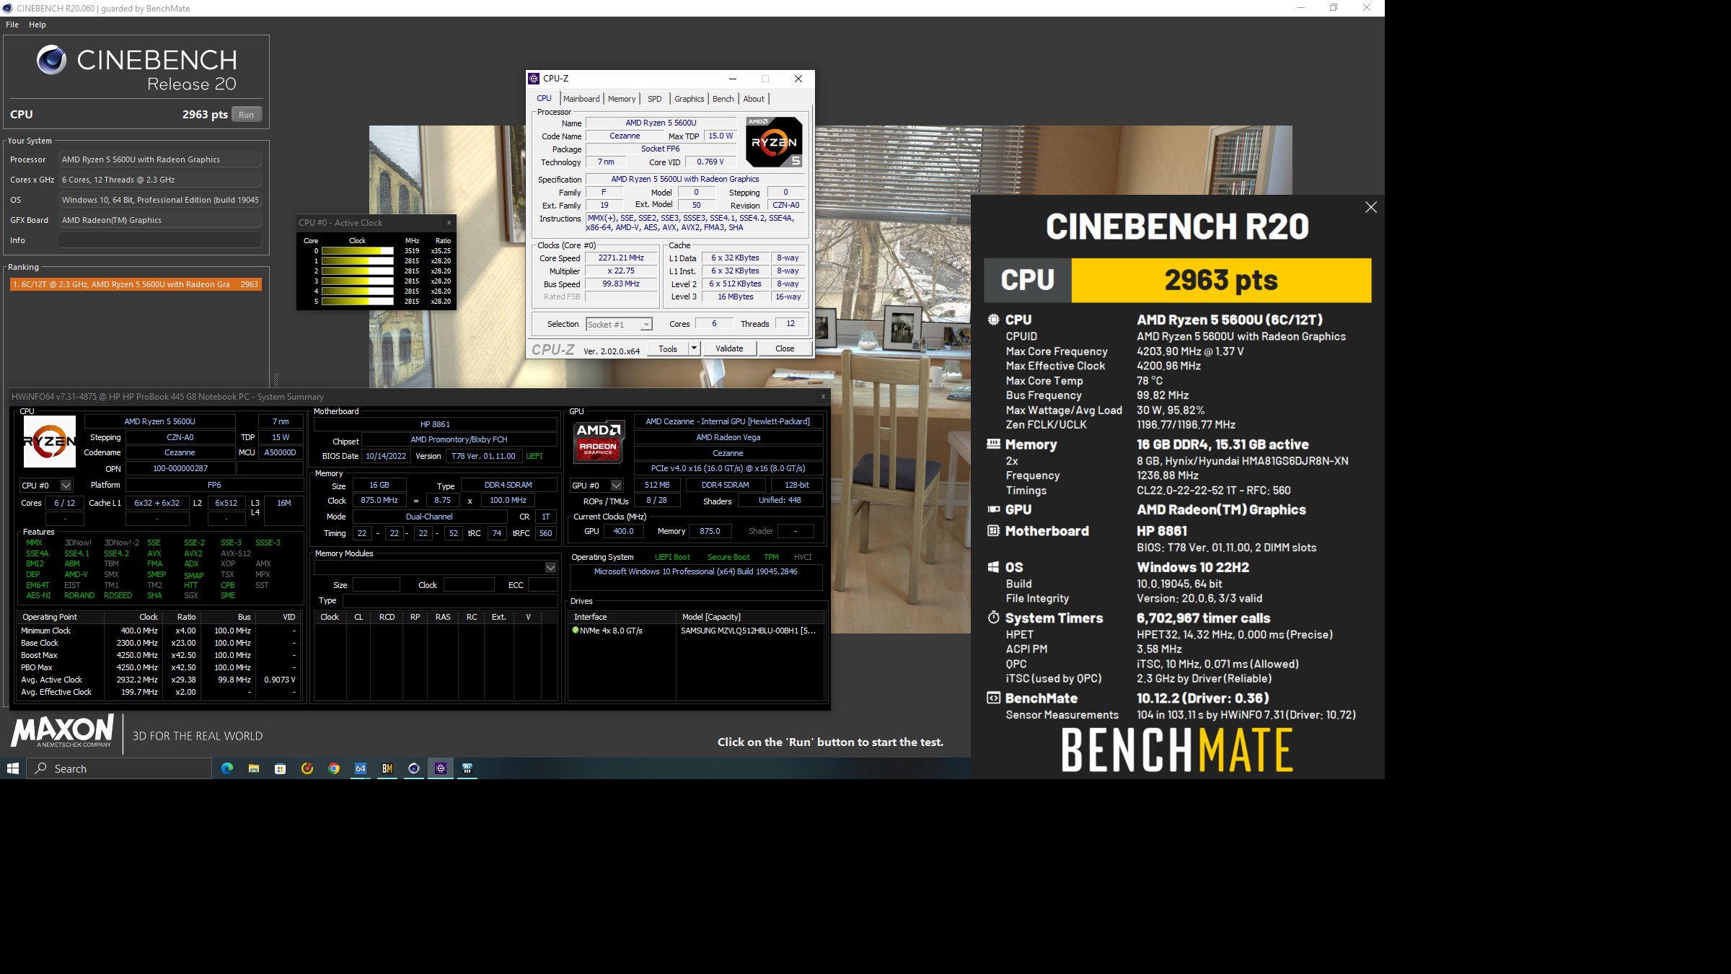Switch to CPU-Z via taskbar icon
Viewport: 1731px width, 974px height.
coord(441,768)
